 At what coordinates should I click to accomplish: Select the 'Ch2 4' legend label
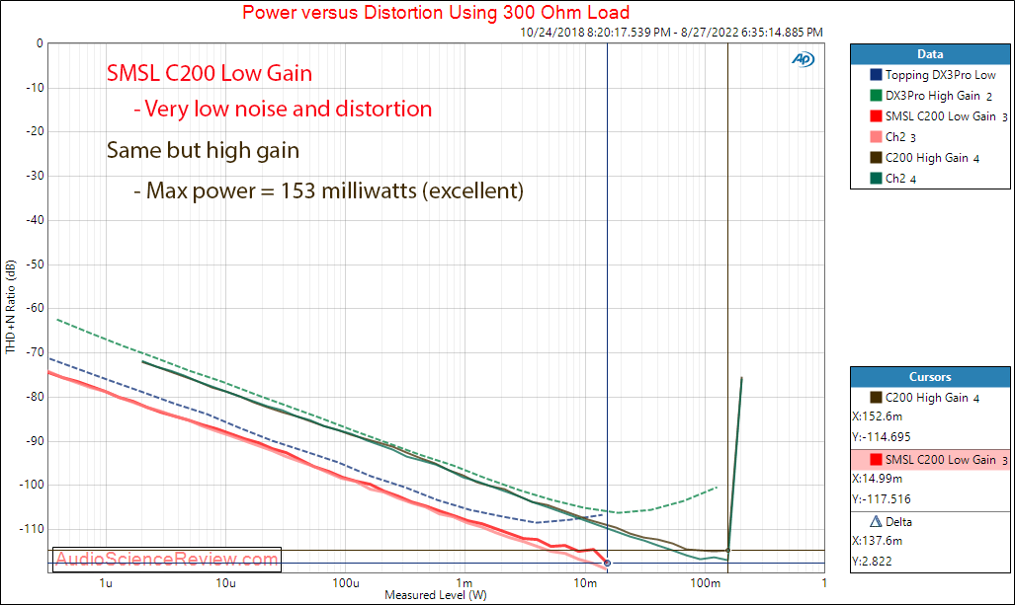(x=900, y=179)
